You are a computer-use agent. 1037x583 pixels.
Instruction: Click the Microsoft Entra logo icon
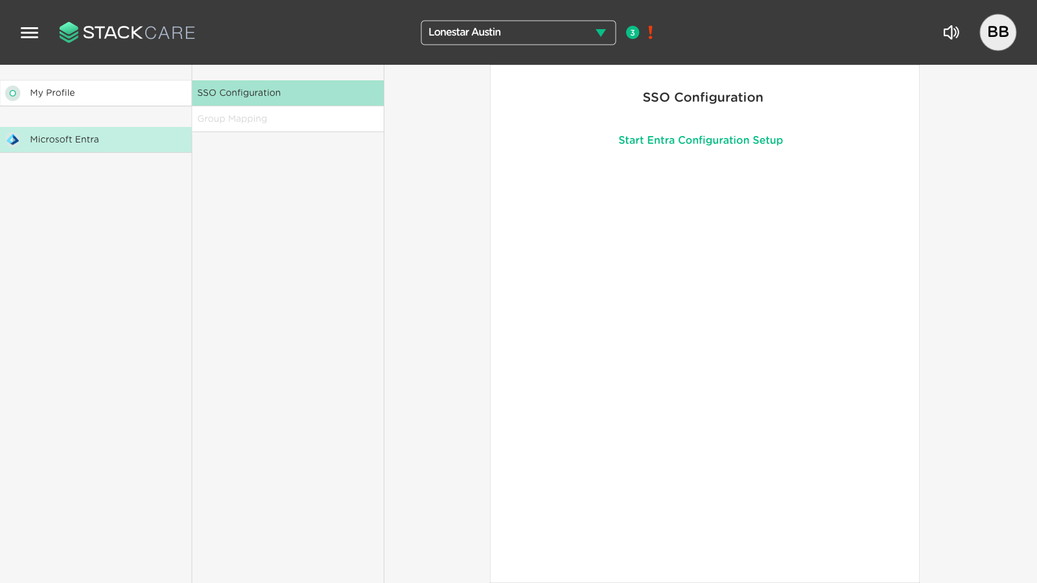[x=13, y=139]
